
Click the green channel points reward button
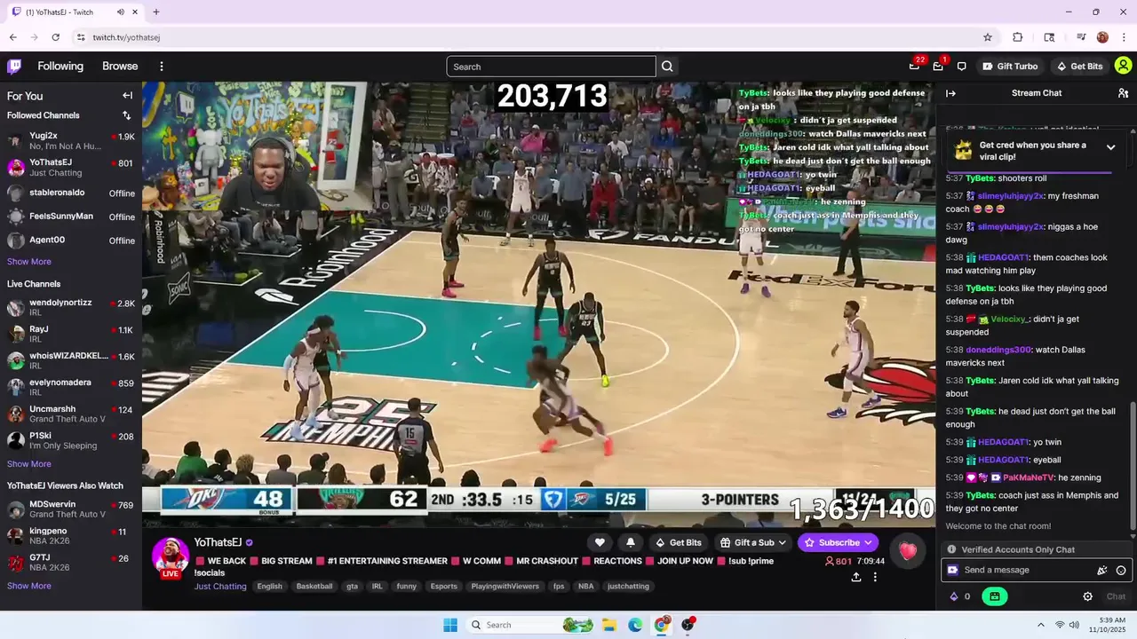(x=994, y=596)
